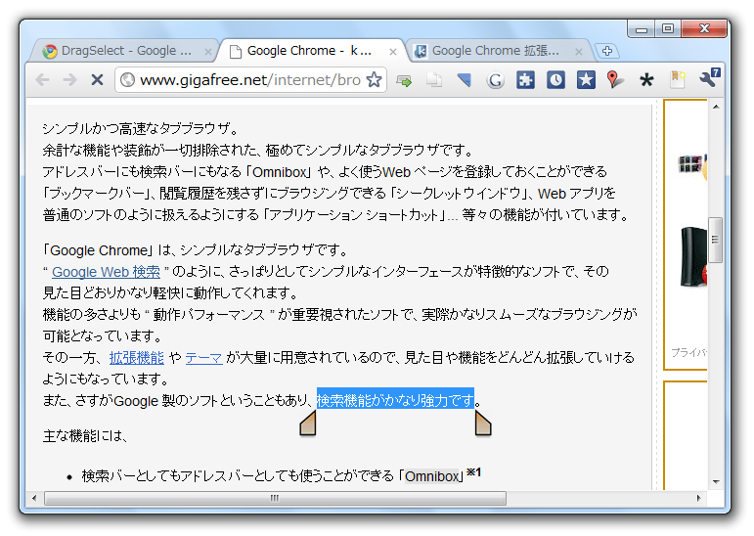Click the sidebar ad top product image
754x536 pixels.
tap(692, 164)
